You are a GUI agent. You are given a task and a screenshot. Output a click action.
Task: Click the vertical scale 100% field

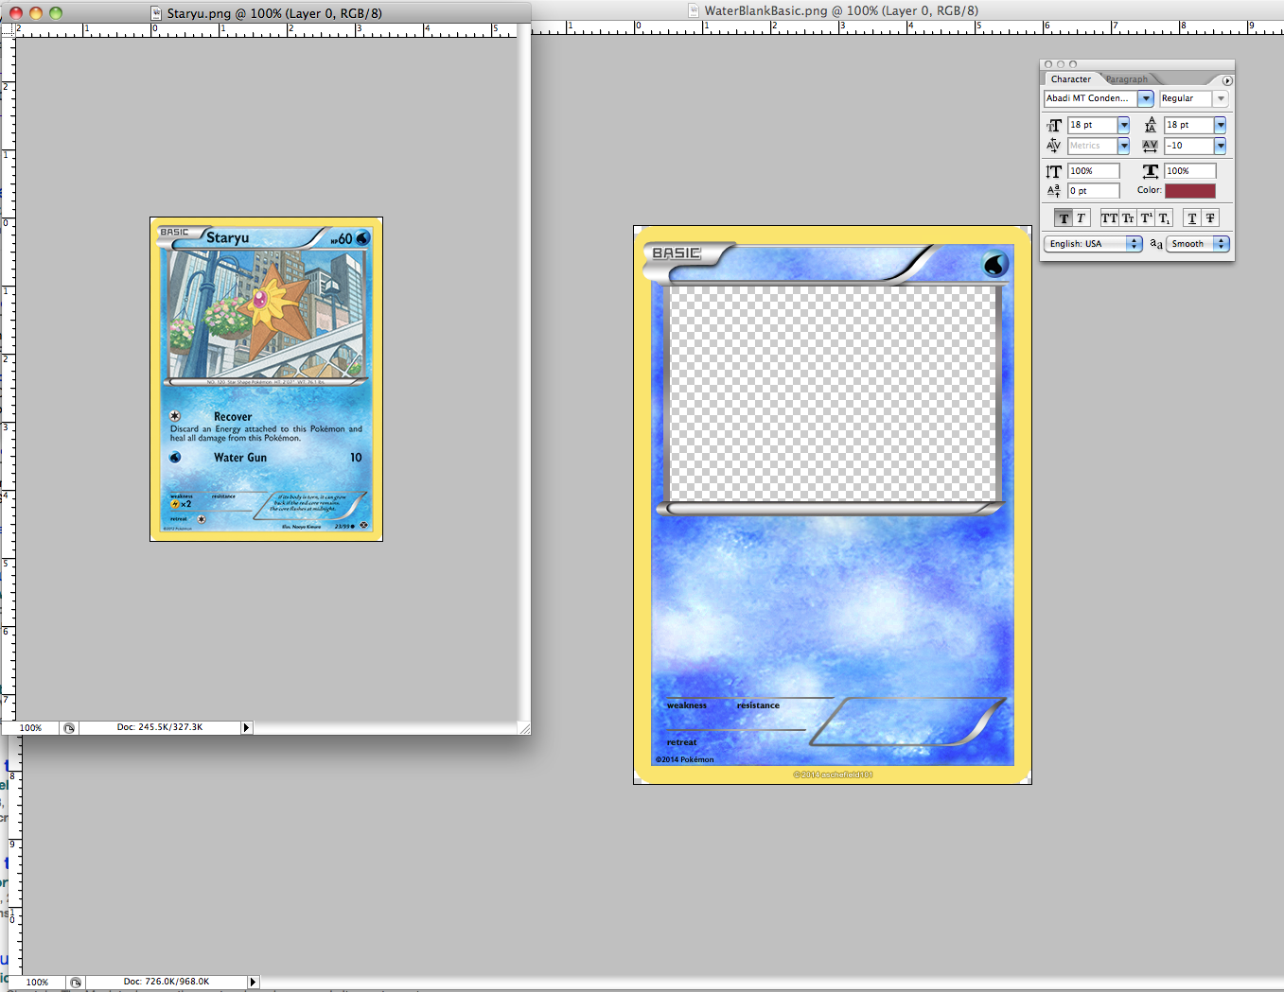[1094, 171]
